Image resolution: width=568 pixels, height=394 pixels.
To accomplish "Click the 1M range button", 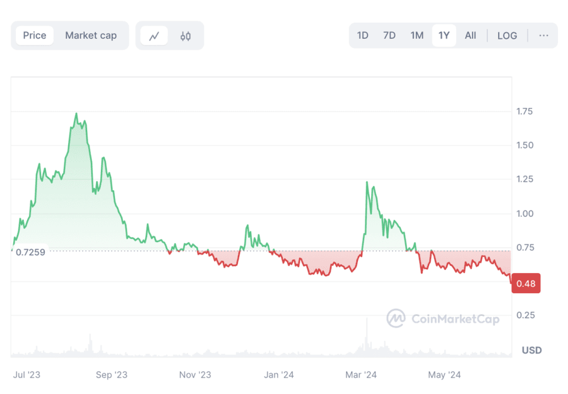I will tap(417, 35).
